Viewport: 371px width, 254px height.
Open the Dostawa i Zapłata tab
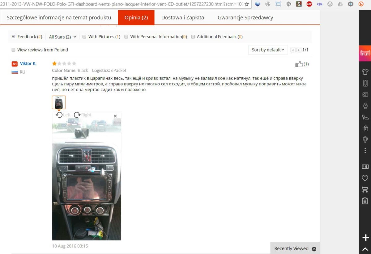[x=183, y=18]
